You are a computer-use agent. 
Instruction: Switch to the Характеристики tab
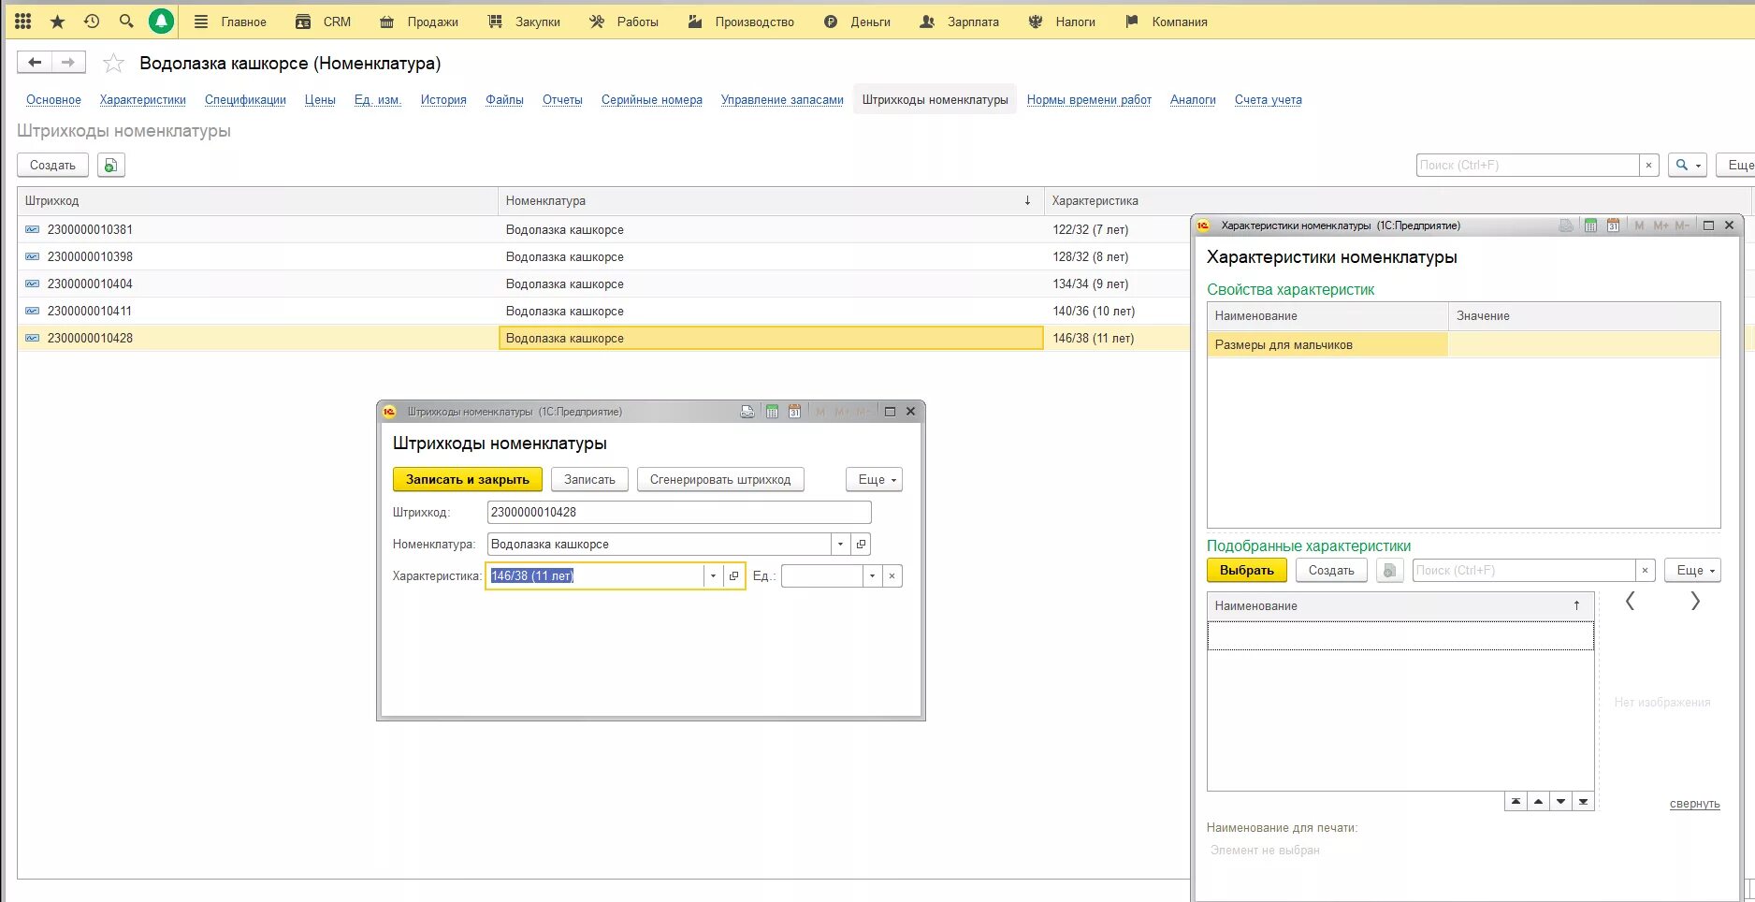(143, 100)
